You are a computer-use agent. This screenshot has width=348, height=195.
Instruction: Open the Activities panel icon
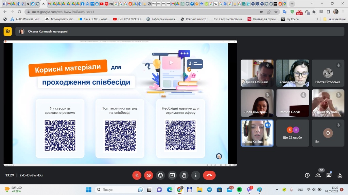340,175
